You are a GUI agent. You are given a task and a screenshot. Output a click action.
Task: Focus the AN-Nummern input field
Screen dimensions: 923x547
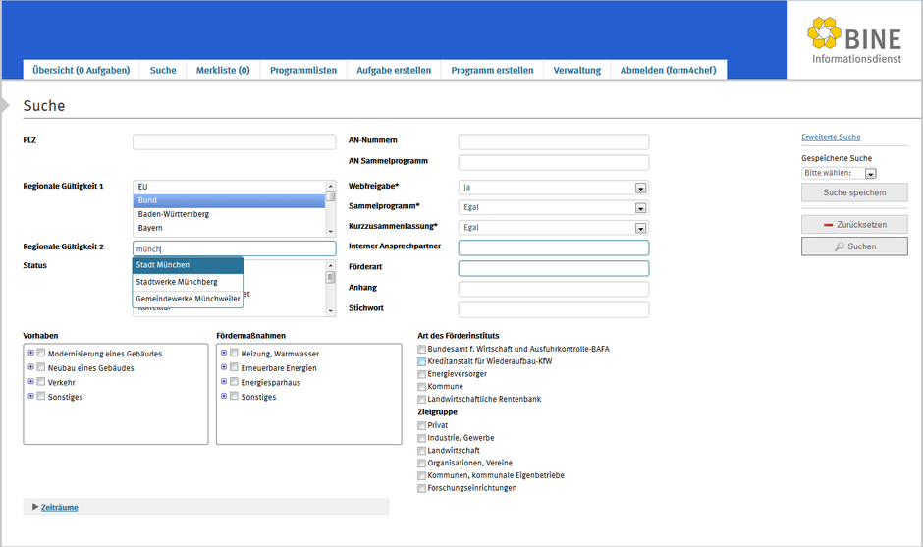(x=554, y=141)
